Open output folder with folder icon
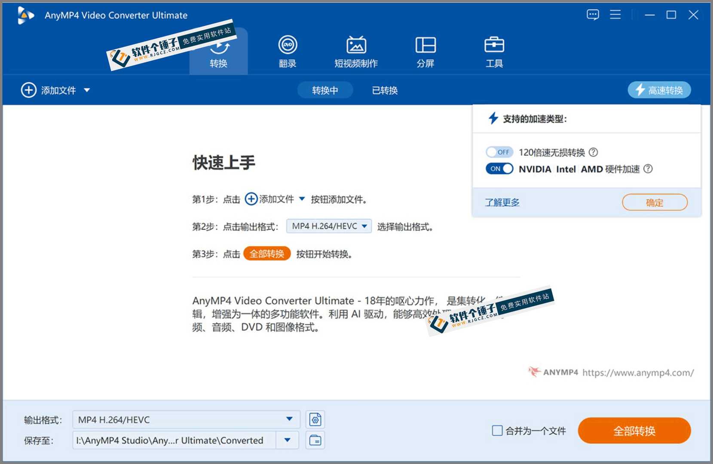Viewport: 713px width, 464px height. coord(315,440)
